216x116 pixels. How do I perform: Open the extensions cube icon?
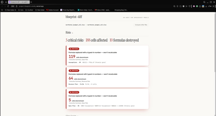coord(200,6)
